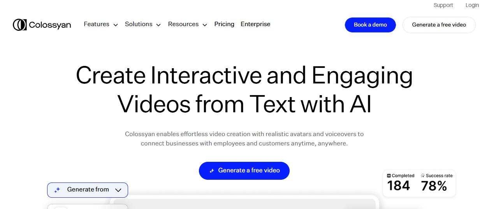Click the Success rate label
487x209 pixels.
click(x=439, y=176)
